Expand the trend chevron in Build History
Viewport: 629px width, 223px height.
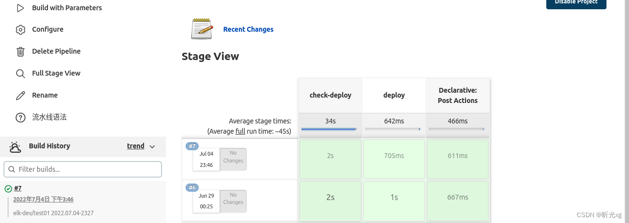click(x=152, y=146)
